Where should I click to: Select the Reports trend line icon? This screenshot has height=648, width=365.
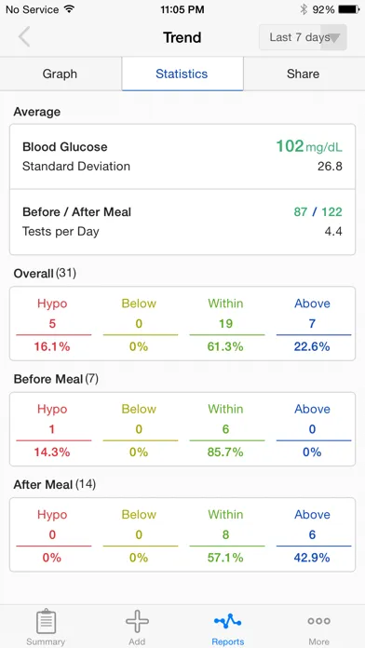228,621
